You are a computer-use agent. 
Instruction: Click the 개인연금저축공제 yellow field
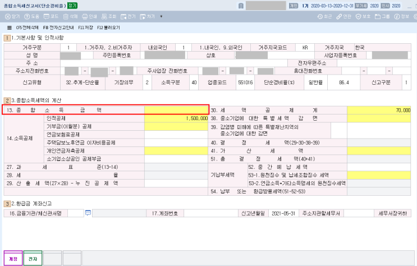(x=176, y=151)
